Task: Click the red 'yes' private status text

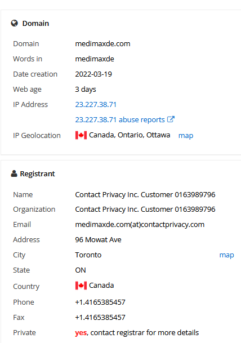Action: tap(81, 333)
